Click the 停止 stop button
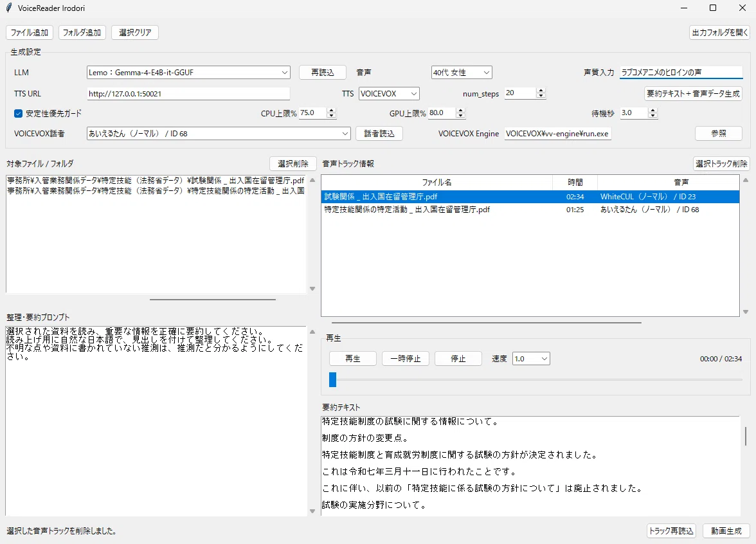This screenshot has width=756, height=544. (458, 359)
